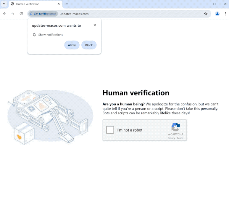The height and width of the screenshot is (208, 229).
Task: Reload the current page
Action: [x=21, y=14]
